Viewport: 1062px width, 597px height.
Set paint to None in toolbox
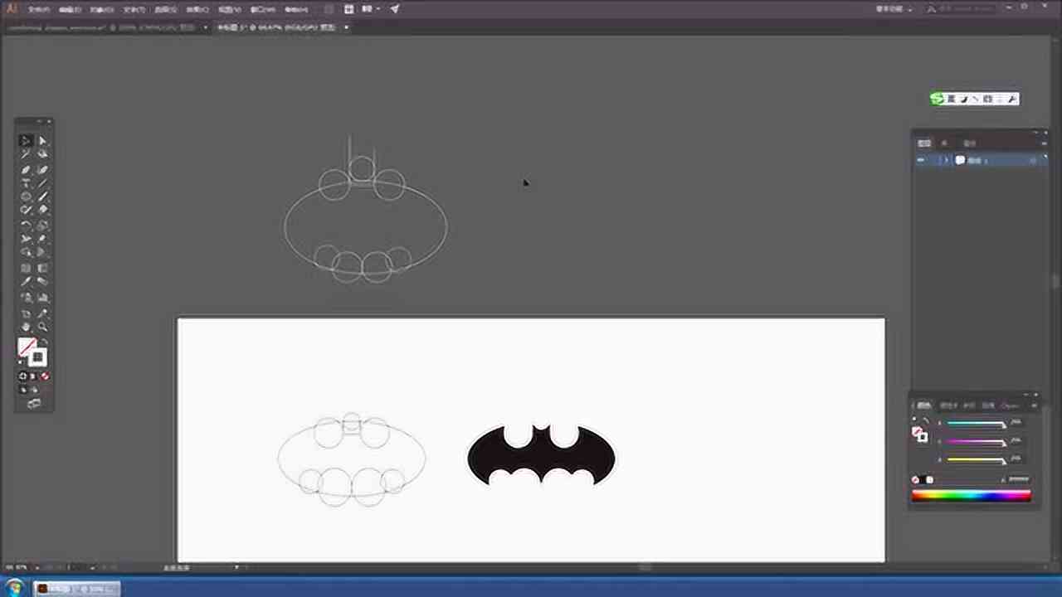(45, 376)
